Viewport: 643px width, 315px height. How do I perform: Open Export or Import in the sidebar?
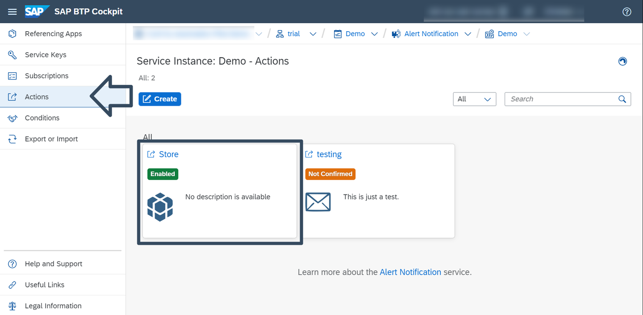(x=63, y=139)
